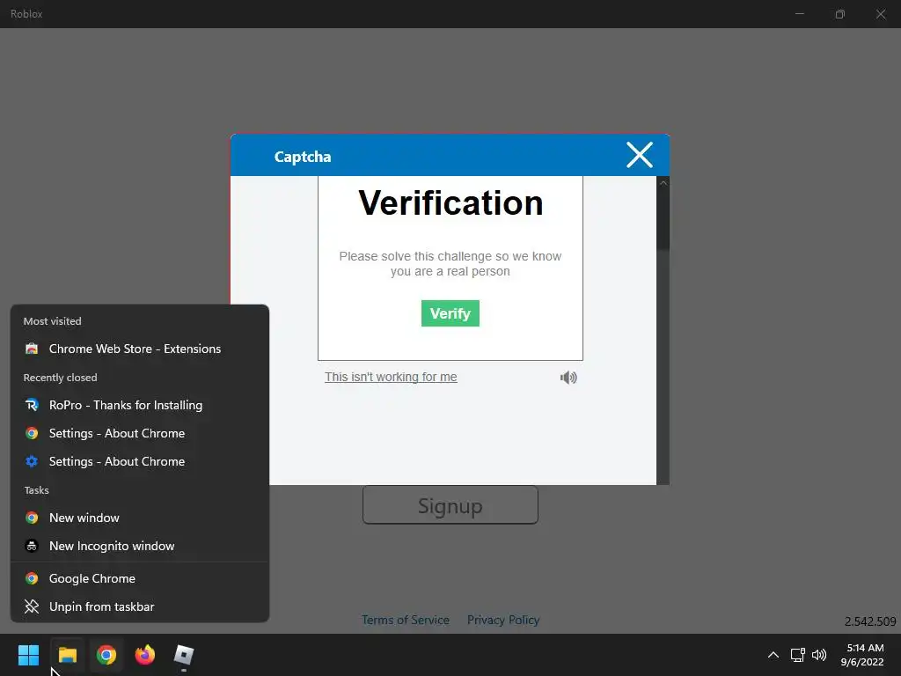
Task: Open the Terms of Service link
Action: tap(405, 621)
